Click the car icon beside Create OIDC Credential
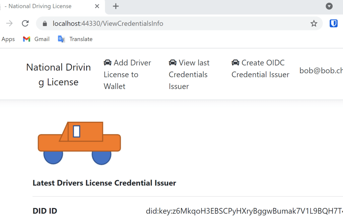343x222 pixels. (x=235, y=63)
